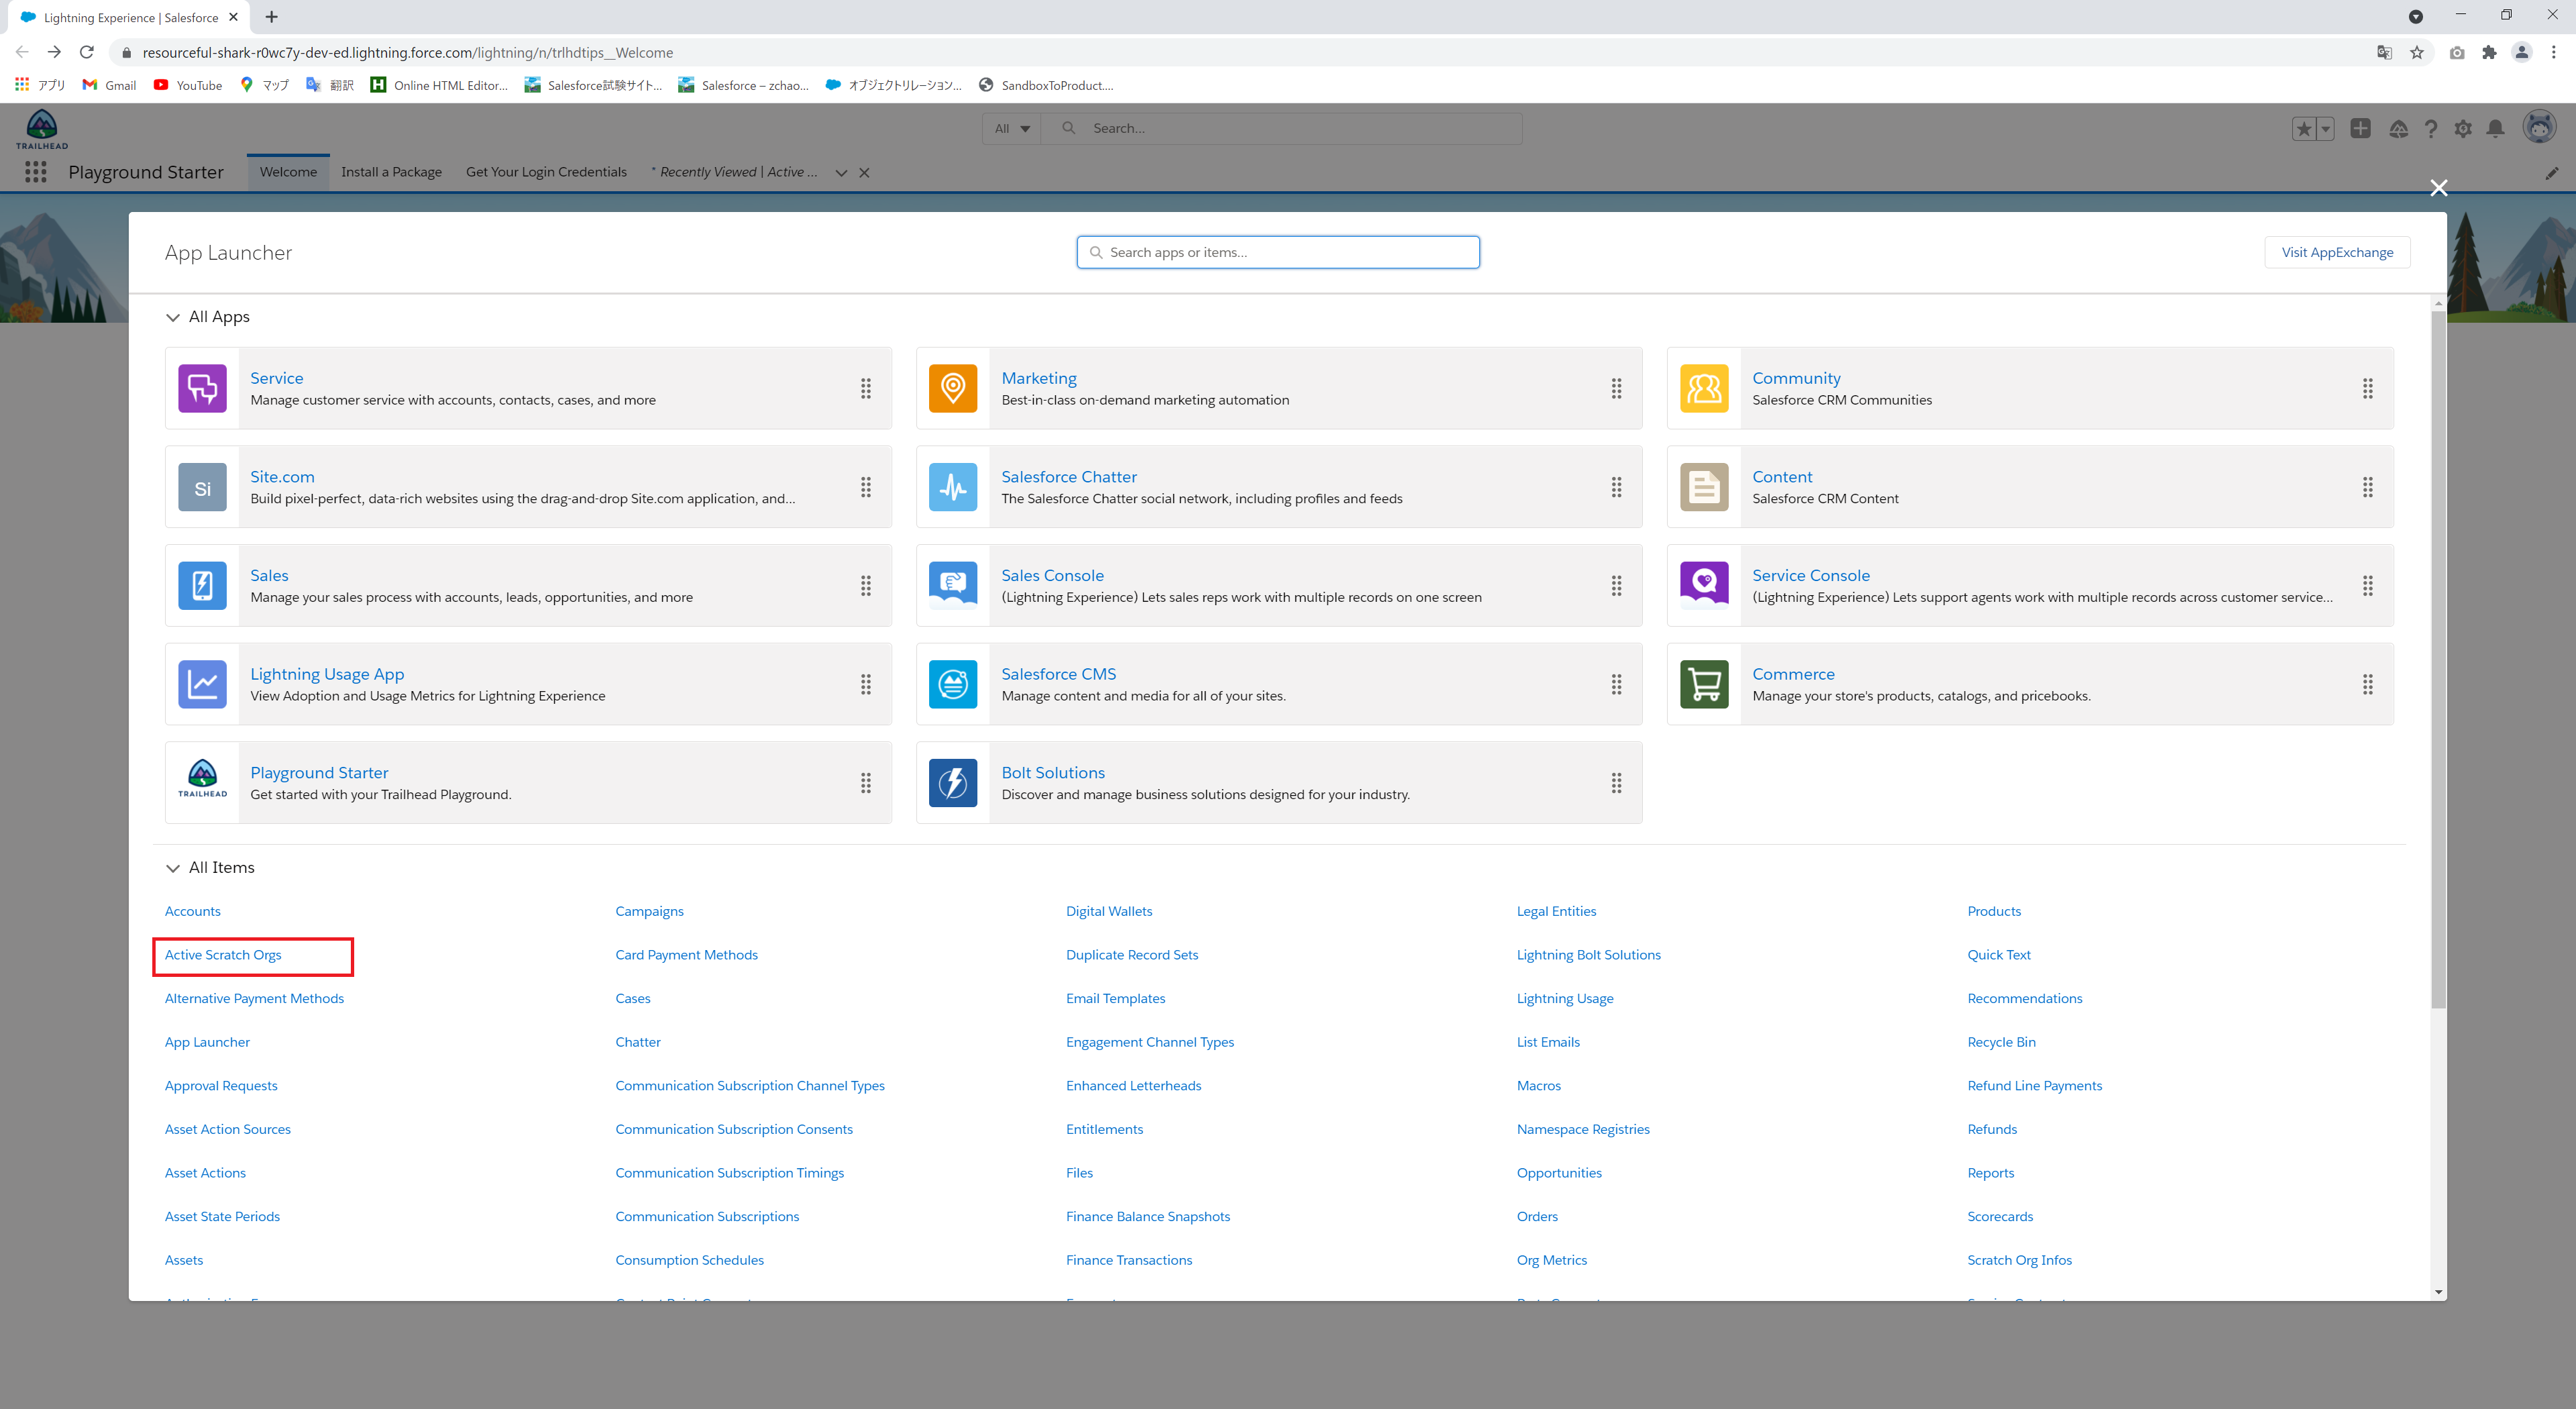Open the Salesforce CMS app icon

click(x=953, y=684)
